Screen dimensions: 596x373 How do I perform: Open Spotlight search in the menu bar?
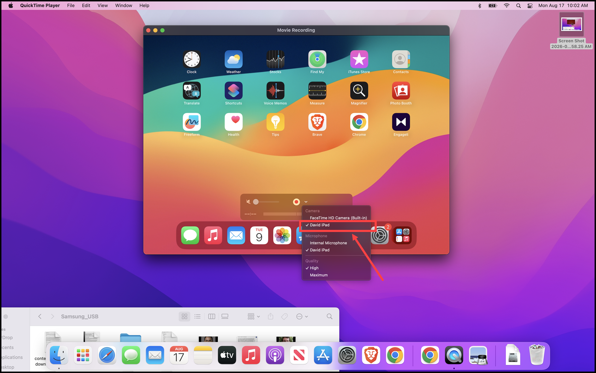pos(518,6)
